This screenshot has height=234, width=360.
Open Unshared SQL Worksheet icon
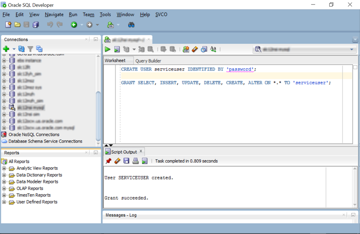coord(186,49)
